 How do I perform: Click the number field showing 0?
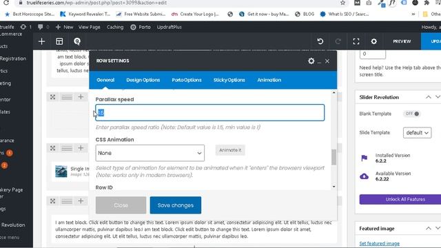[372, 54]
